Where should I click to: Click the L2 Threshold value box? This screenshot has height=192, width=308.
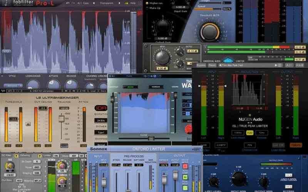pos(13,119)
